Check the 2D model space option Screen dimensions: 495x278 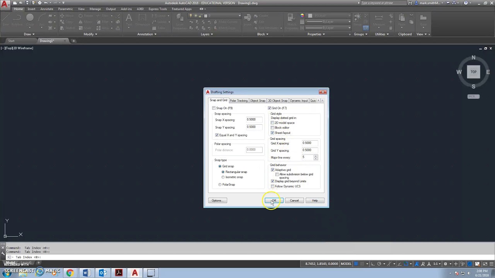tap(273, 123)
